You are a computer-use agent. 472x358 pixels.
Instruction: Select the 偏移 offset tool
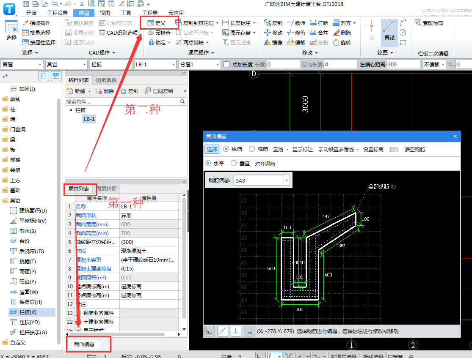[x=296, y=42]
